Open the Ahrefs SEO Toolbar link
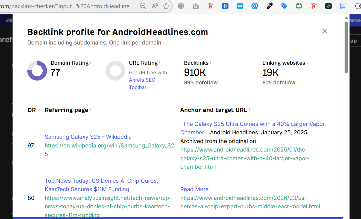The height and width of the screenshot is (219, 361). (142, 80)
